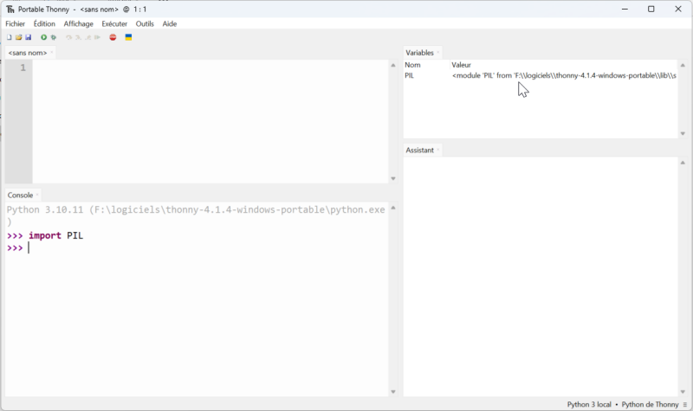
Task: Click the Step over debugger icon
Action: coord(69,37)
